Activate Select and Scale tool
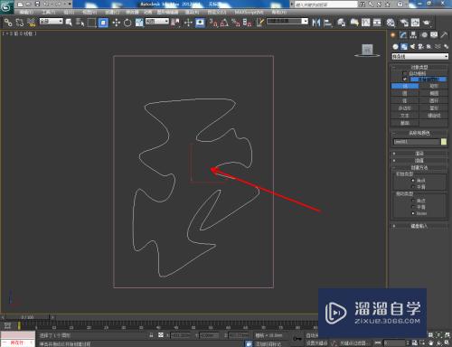 click(139, 23)
